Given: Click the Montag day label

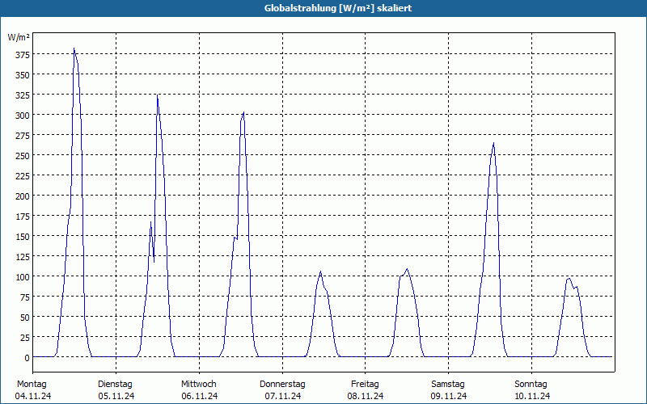Looking at the screenshot, I should [x=32, y=384].
